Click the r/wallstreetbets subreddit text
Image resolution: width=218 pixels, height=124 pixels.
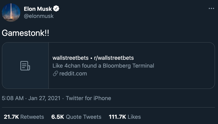[114, 58]
